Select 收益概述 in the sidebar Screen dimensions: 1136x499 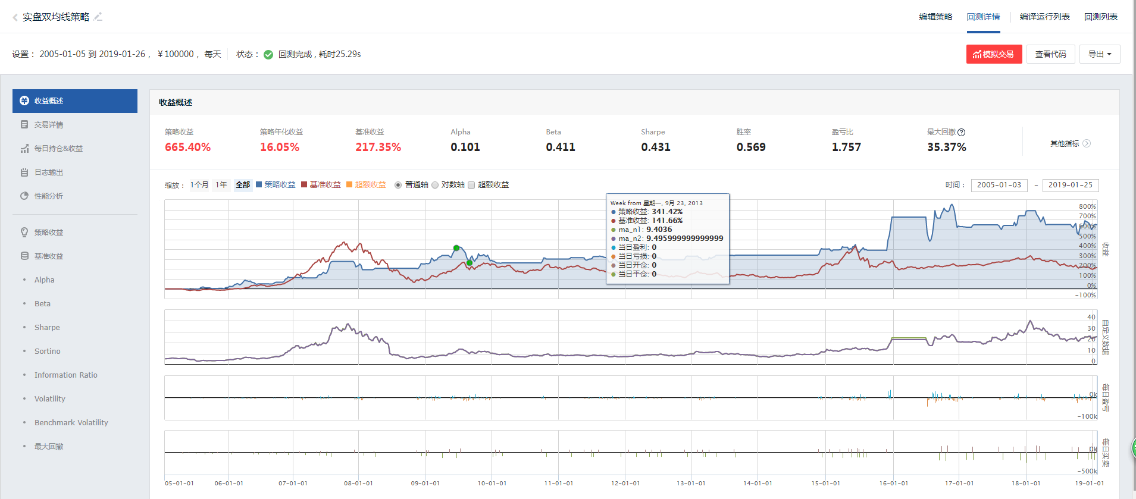[x=75, y=101]
